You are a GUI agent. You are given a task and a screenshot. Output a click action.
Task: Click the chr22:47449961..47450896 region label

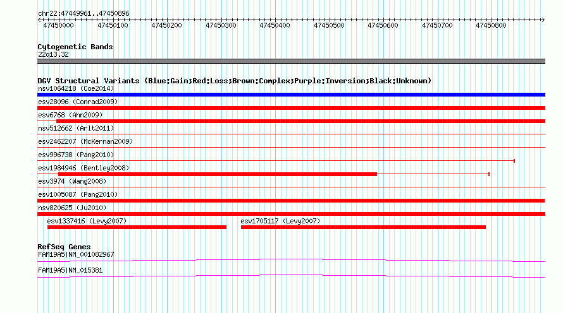pyautogui.click(x=84, y=13)
